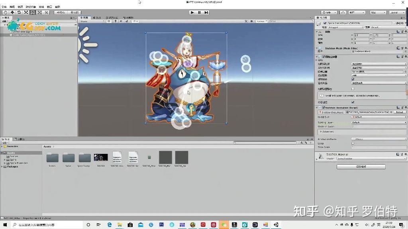
Task: Select the Rect transform tool
Action: tap(33, 12)
